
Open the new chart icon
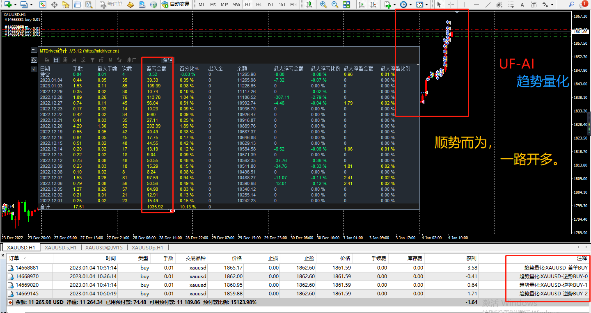pos(7,5)
